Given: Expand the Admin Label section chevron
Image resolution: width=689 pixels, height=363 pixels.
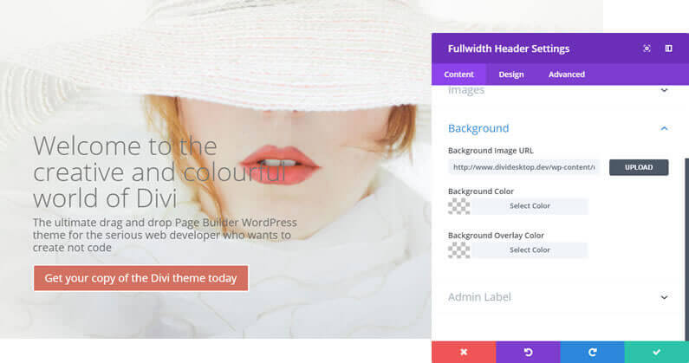Looking at the screenshot, I should tap(664, 297).
